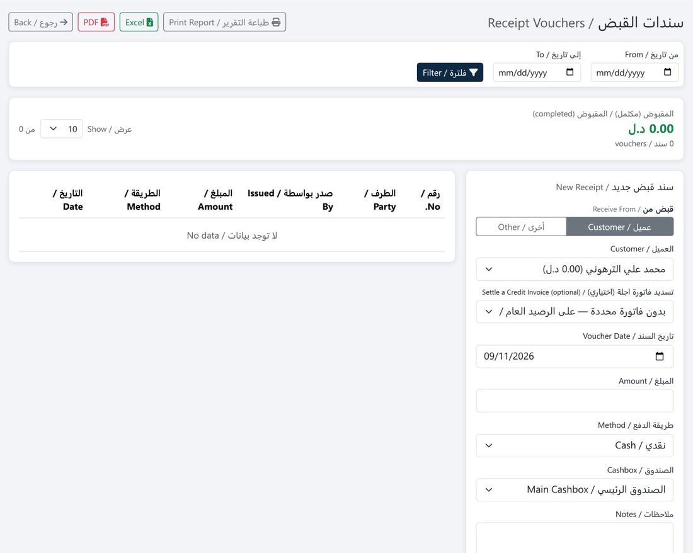Open the Cashbox / الصندوق dropdown

575,489
